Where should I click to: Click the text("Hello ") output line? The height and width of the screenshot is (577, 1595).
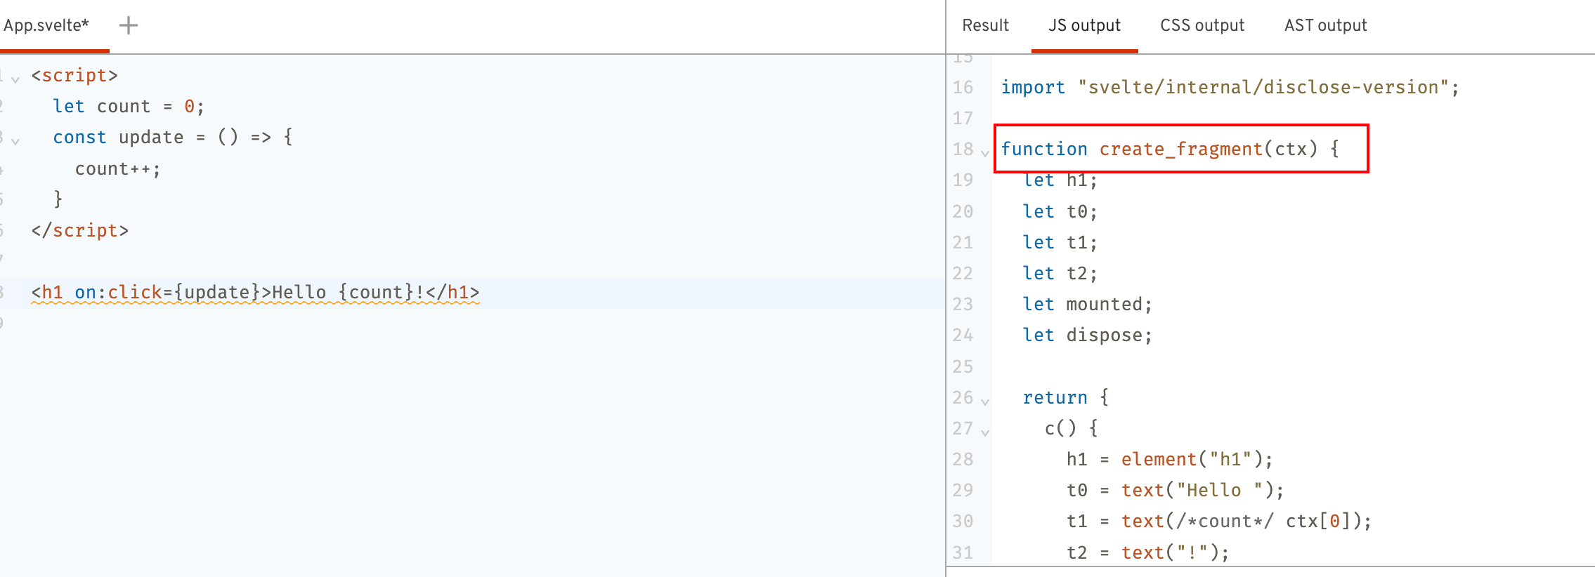point(1175,491)
